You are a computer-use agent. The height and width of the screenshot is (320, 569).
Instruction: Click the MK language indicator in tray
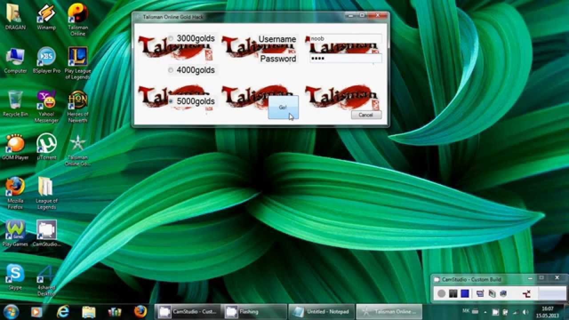click(x=466, y=311)
